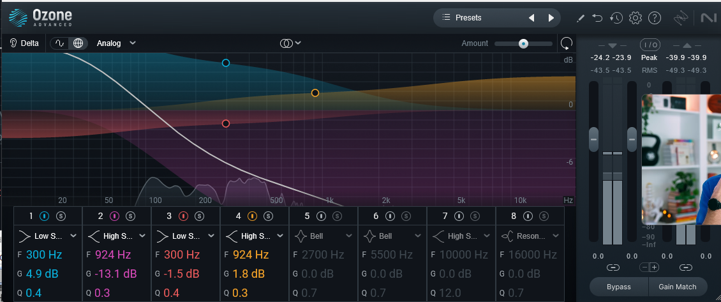
Task: Click the Native Instruments logo icon
Action: 709,18
